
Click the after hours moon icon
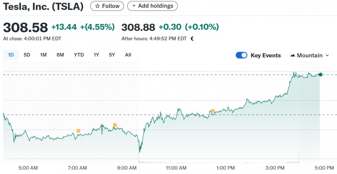pos(192,38)
